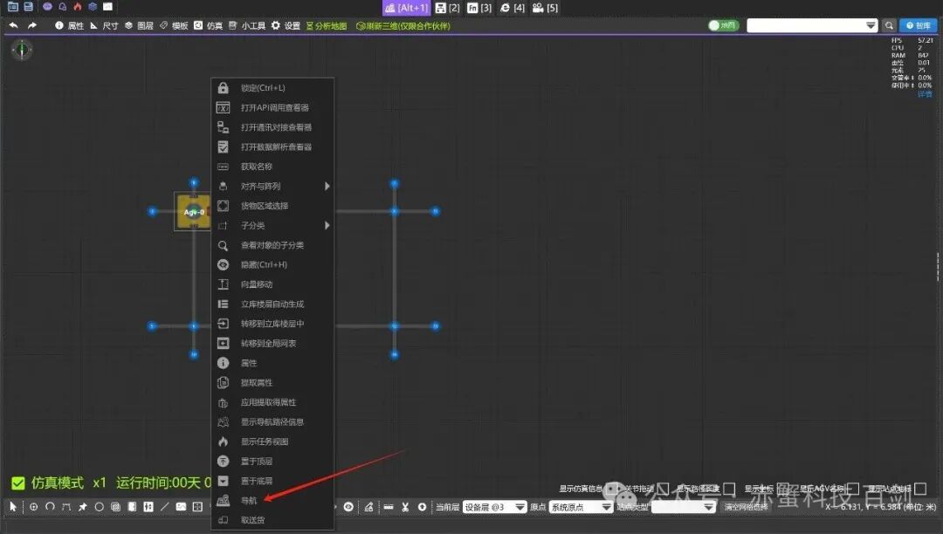Click the compass icon on the canvas
Image resolution: width=943 pixels, height=534 pixels.
(x=22, y=49)
